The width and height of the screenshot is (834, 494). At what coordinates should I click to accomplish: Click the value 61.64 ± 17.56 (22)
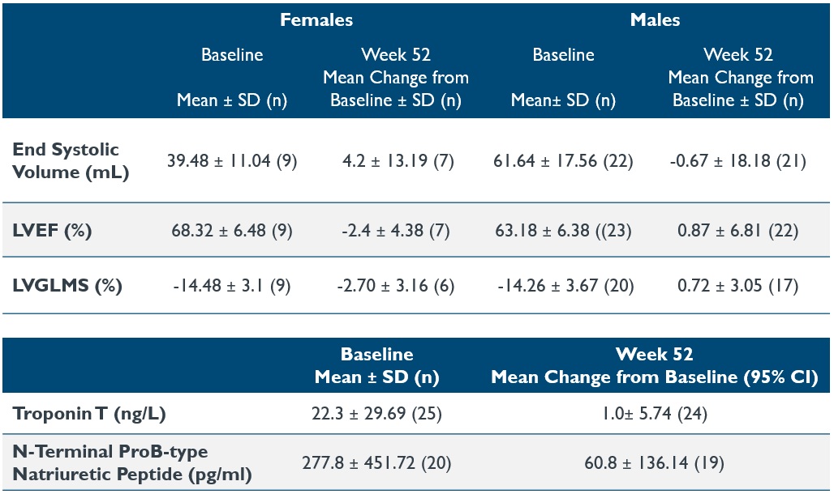pos(563,161)
